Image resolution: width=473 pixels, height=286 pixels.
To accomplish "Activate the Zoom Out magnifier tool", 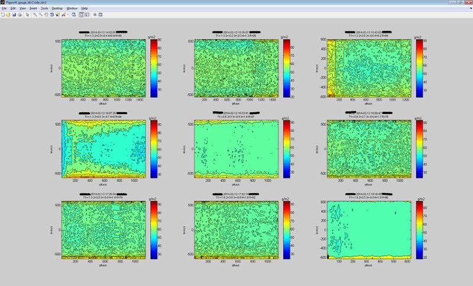I will (40, 14).
